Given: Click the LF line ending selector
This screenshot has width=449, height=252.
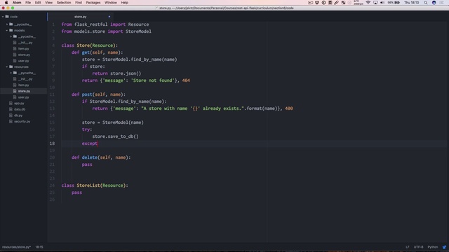Looking at the screenshot, I should click(407, 247).
